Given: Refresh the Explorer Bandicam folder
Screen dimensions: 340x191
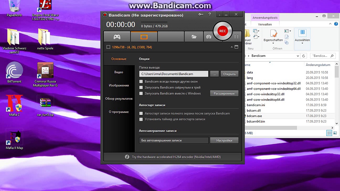Looking at the screenshot, I should (303, 56).
